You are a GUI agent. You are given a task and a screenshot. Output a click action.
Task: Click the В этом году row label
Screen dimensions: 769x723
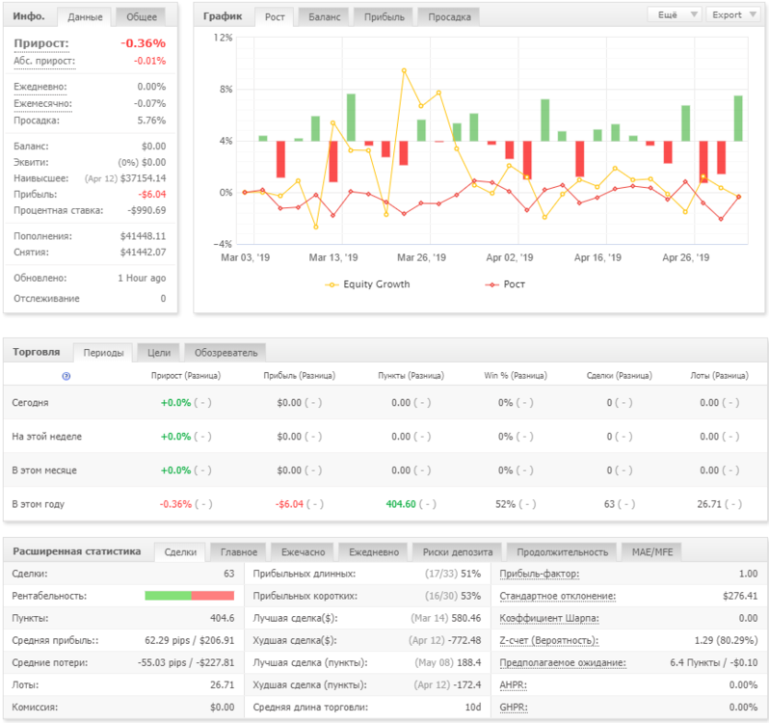pyautogui.click(x=39, y=504)
